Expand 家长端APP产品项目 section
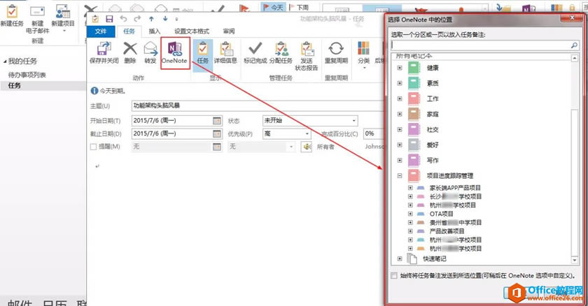Image resolution: width=588 pixels, height=306 pixels. (x=410, y=188)
